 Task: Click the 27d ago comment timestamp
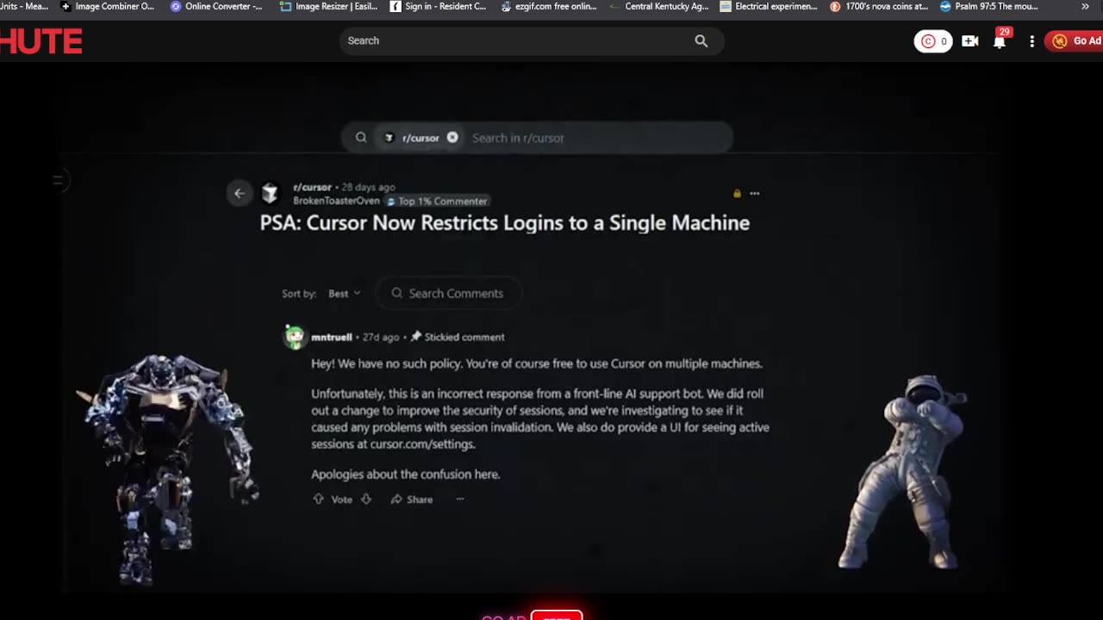[x=380, y=337]
